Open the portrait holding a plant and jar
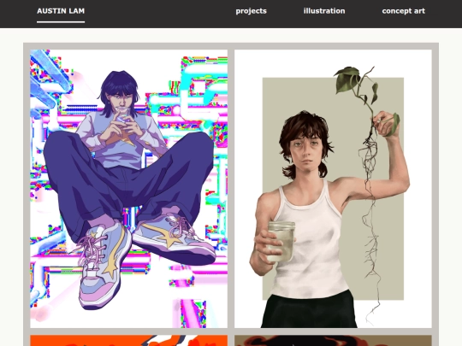Viewport: 462px width, 346px height. [x=333, y=189]
